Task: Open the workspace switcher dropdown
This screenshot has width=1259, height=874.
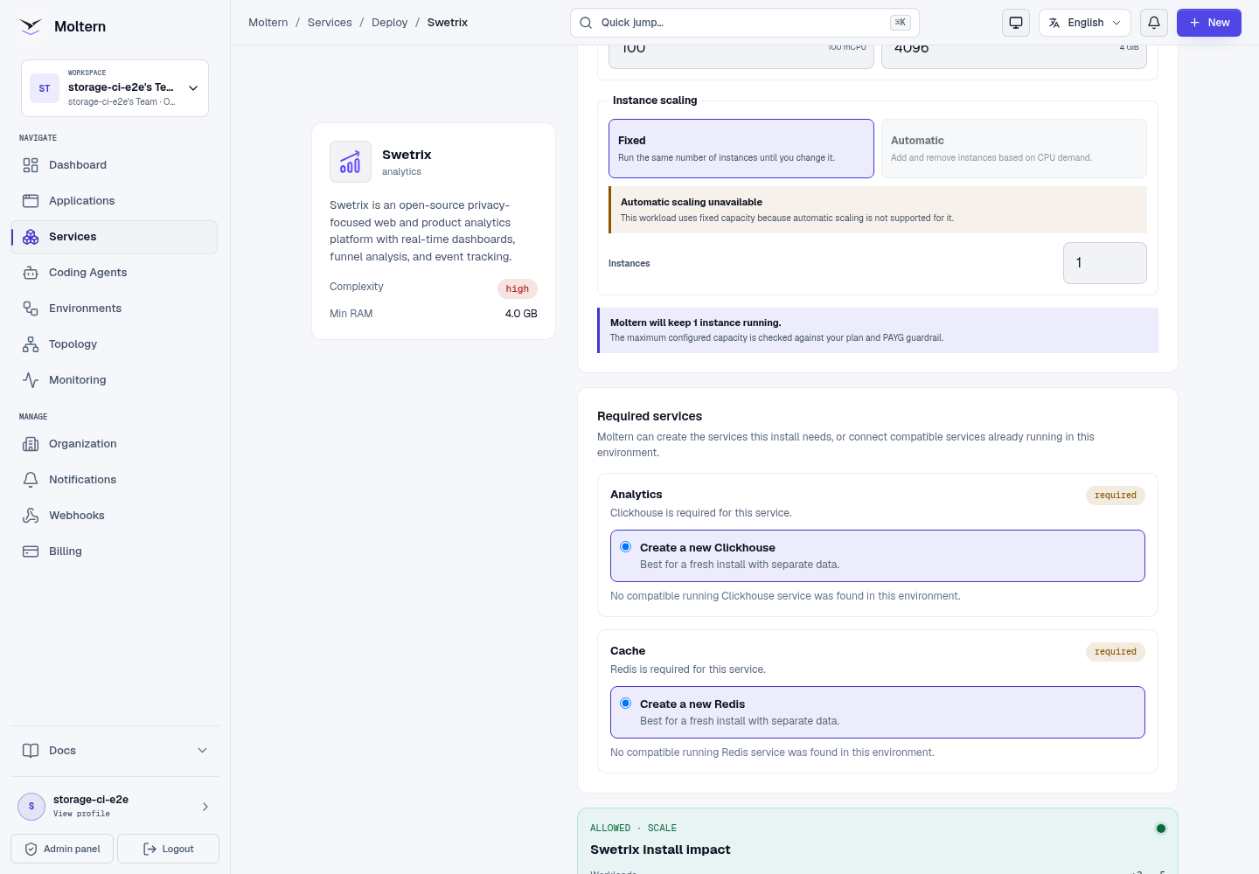Action: [115, 88]
